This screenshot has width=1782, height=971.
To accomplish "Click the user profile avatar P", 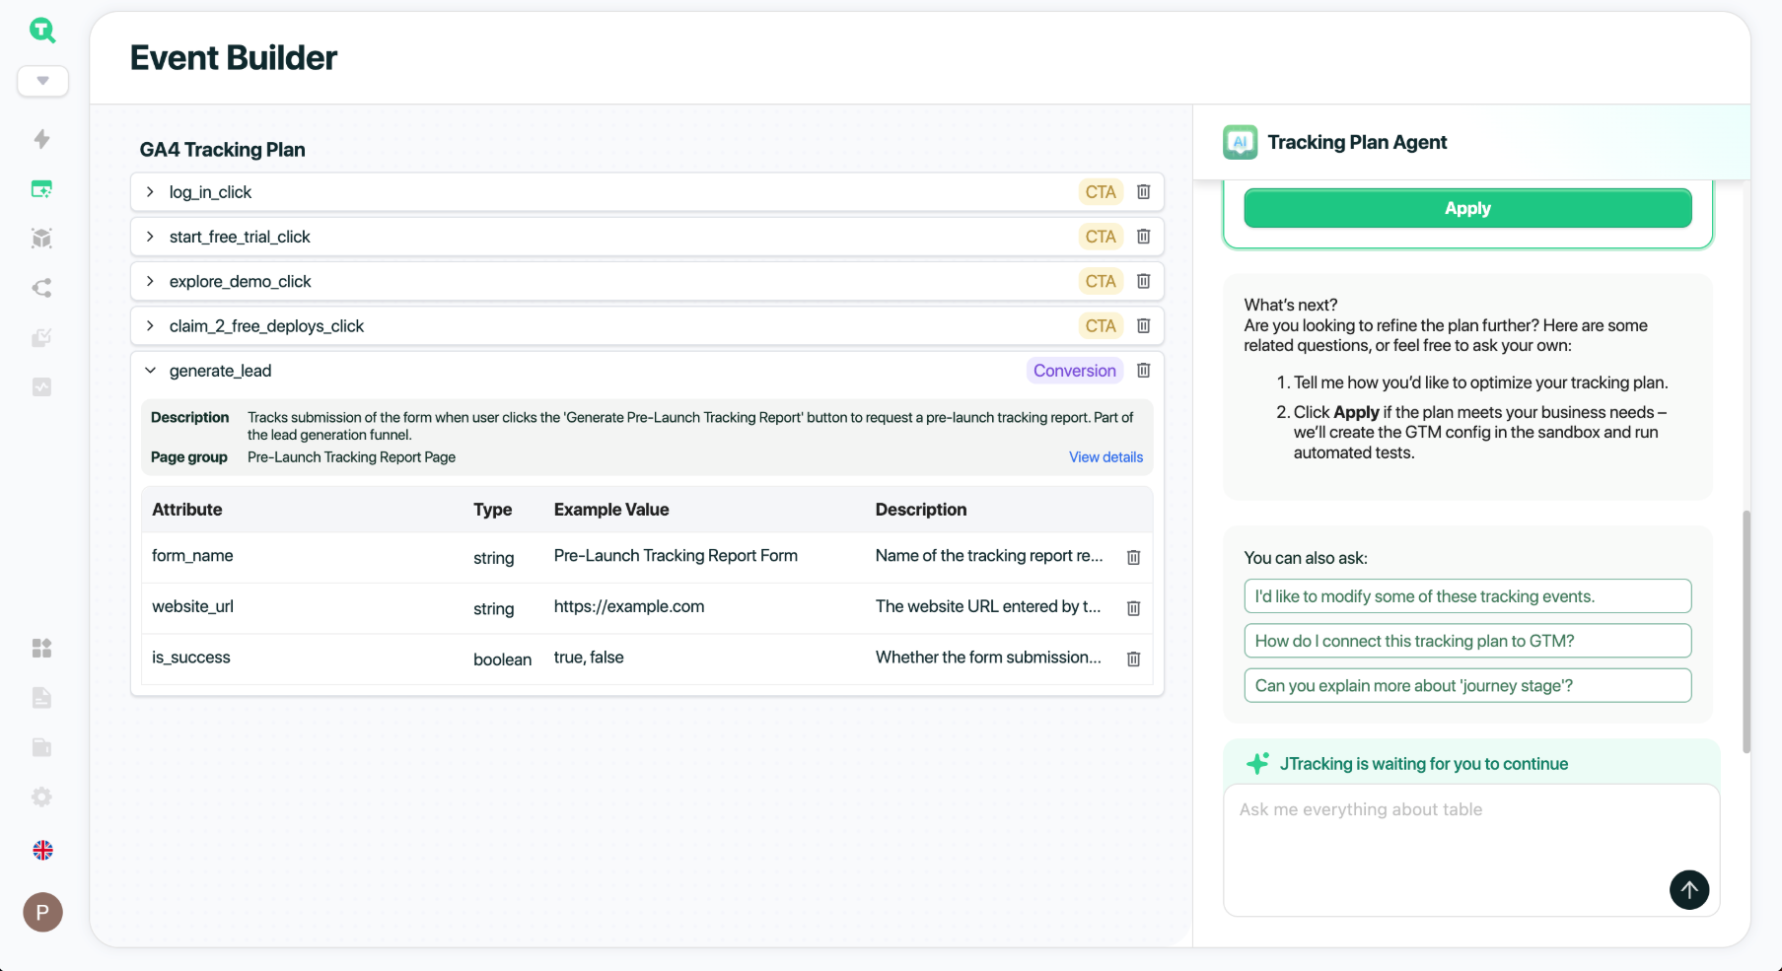I will pos(42,912).
